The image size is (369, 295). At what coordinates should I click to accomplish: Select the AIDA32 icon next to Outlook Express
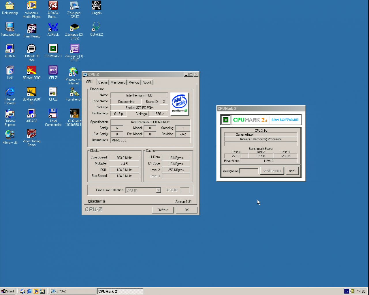tap(31, 116)
